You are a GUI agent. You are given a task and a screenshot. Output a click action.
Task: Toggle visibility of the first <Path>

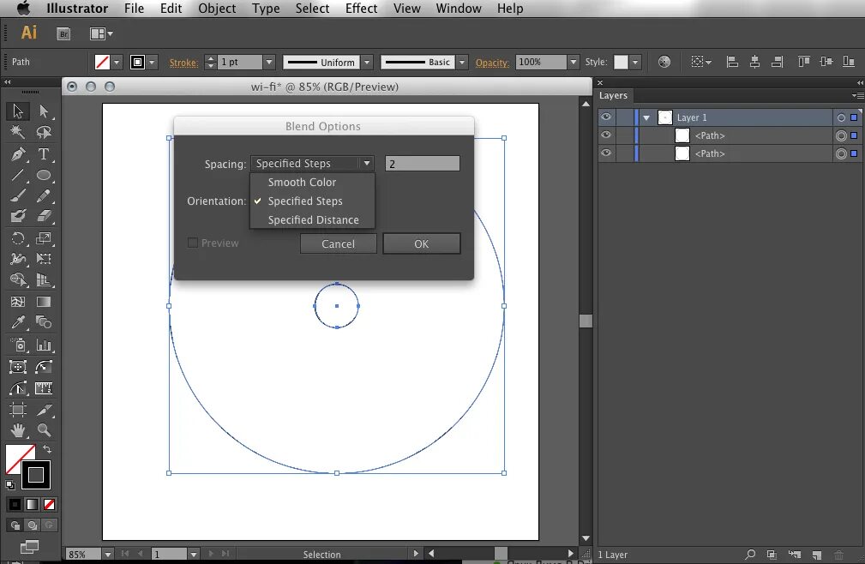point(606,135)
